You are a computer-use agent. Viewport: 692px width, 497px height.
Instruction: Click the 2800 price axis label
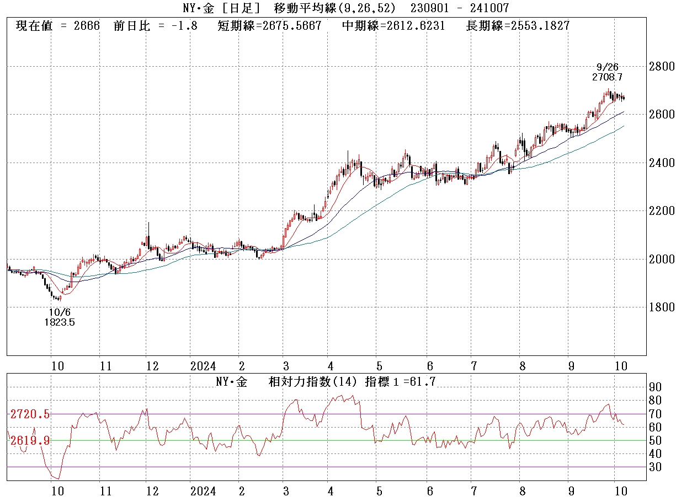click(661, 67)
